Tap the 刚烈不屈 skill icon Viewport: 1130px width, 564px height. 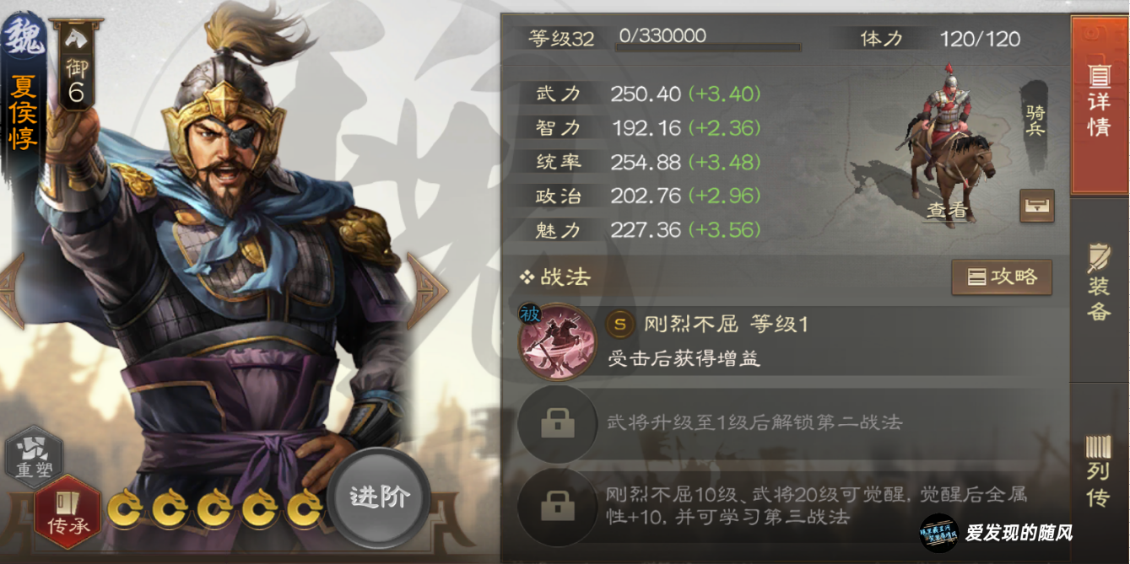(554, 341)
